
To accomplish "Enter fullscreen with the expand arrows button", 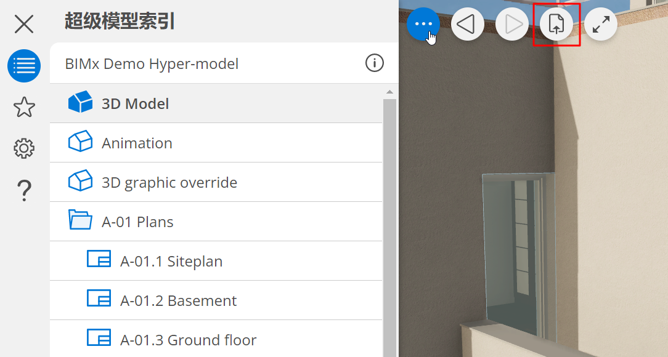I will point(601,24).
